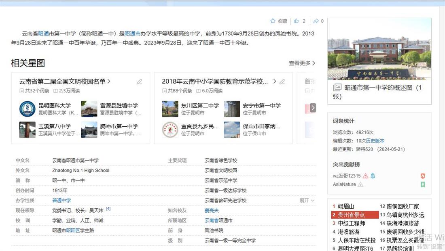Screen dimensions: 445x251
Task: Expand the 云南省第二届全国文明校园名单 title chevron
Action: tap(109, 82)
